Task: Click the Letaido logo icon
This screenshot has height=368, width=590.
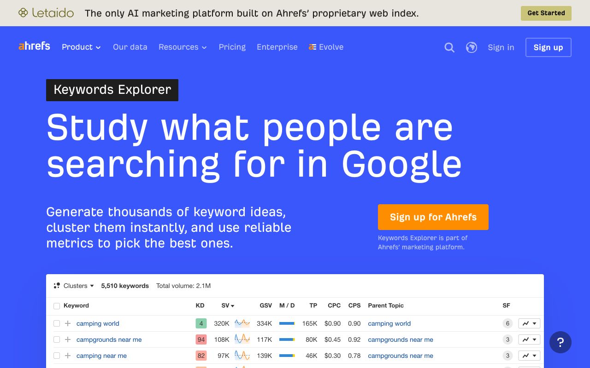Action: click(23, 13)
